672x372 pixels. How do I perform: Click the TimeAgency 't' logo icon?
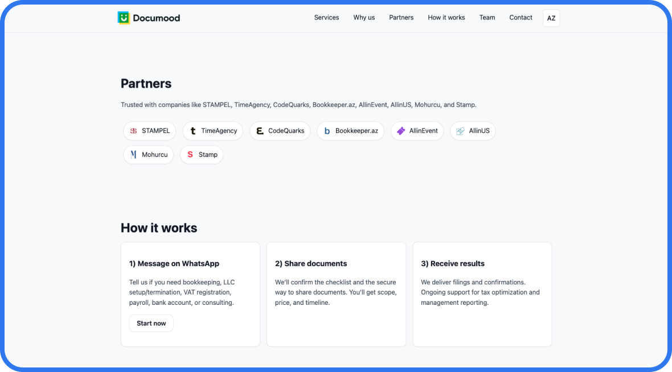[x=193, y=131]
